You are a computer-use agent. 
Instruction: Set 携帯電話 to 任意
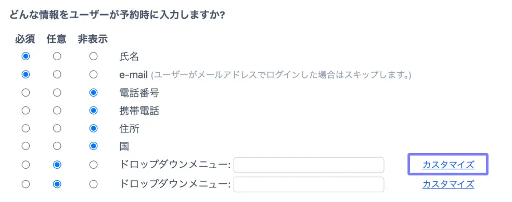pos(57,111)
